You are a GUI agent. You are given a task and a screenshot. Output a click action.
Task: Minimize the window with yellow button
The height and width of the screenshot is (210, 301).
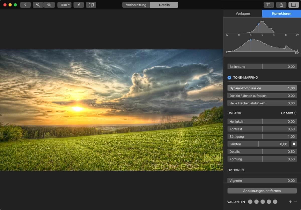tap(10, 5)
